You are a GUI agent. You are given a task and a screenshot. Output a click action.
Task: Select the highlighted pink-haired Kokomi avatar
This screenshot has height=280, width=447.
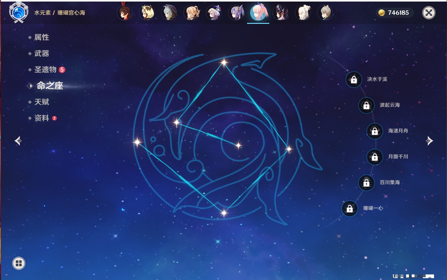258,12
